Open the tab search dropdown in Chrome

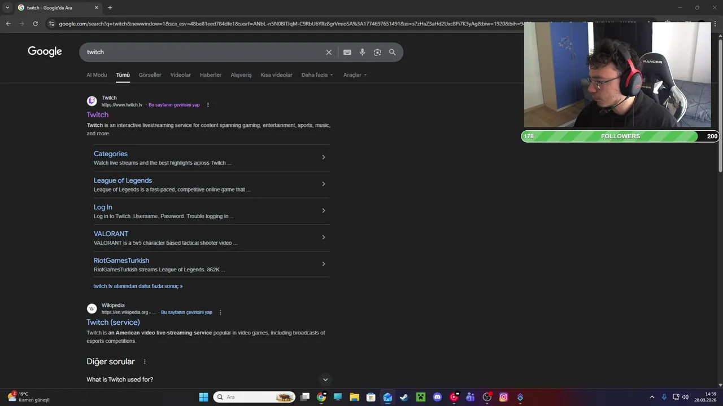coord(7,8)
